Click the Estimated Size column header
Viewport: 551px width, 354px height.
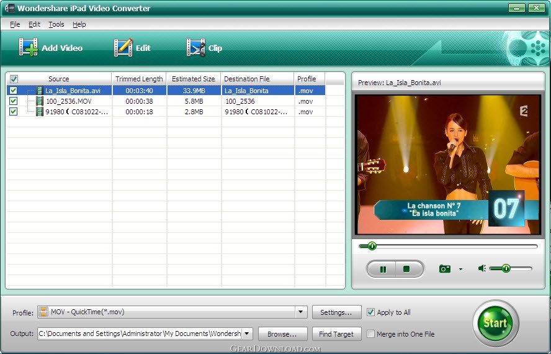(x=193, y=79)
